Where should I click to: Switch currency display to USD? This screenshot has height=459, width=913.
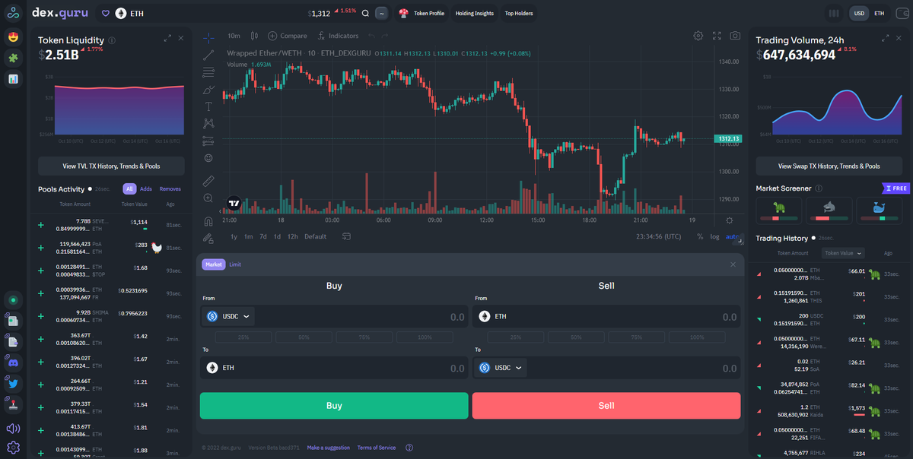859,13
